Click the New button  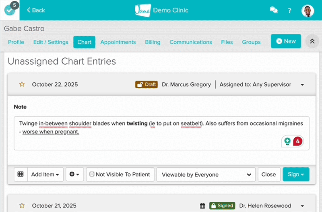click(x=286, y=41)
